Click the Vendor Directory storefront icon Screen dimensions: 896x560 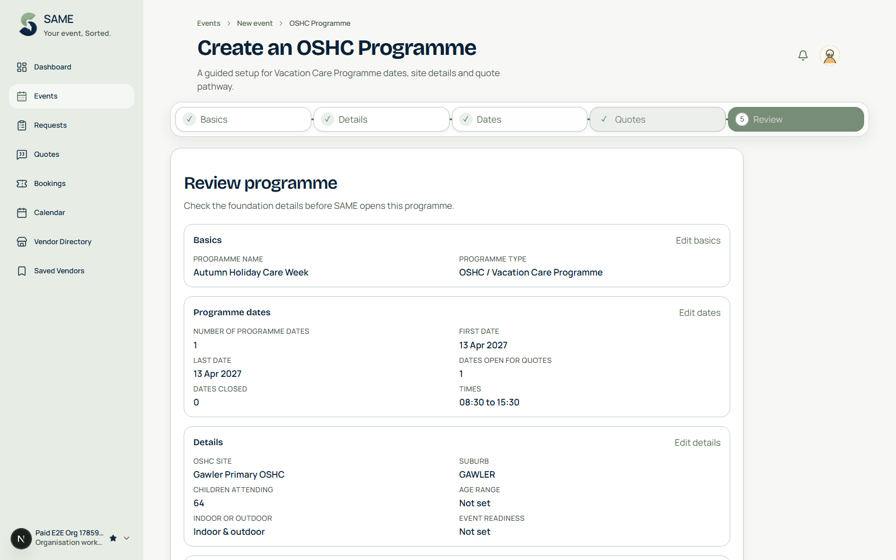[x=22, y=242]
